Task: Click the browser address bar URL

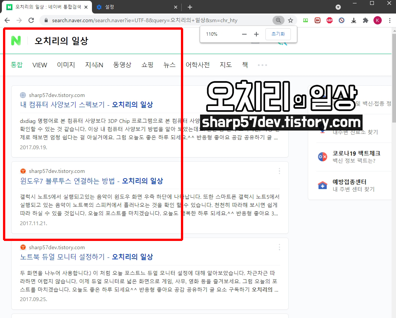Action: [145, 20]
